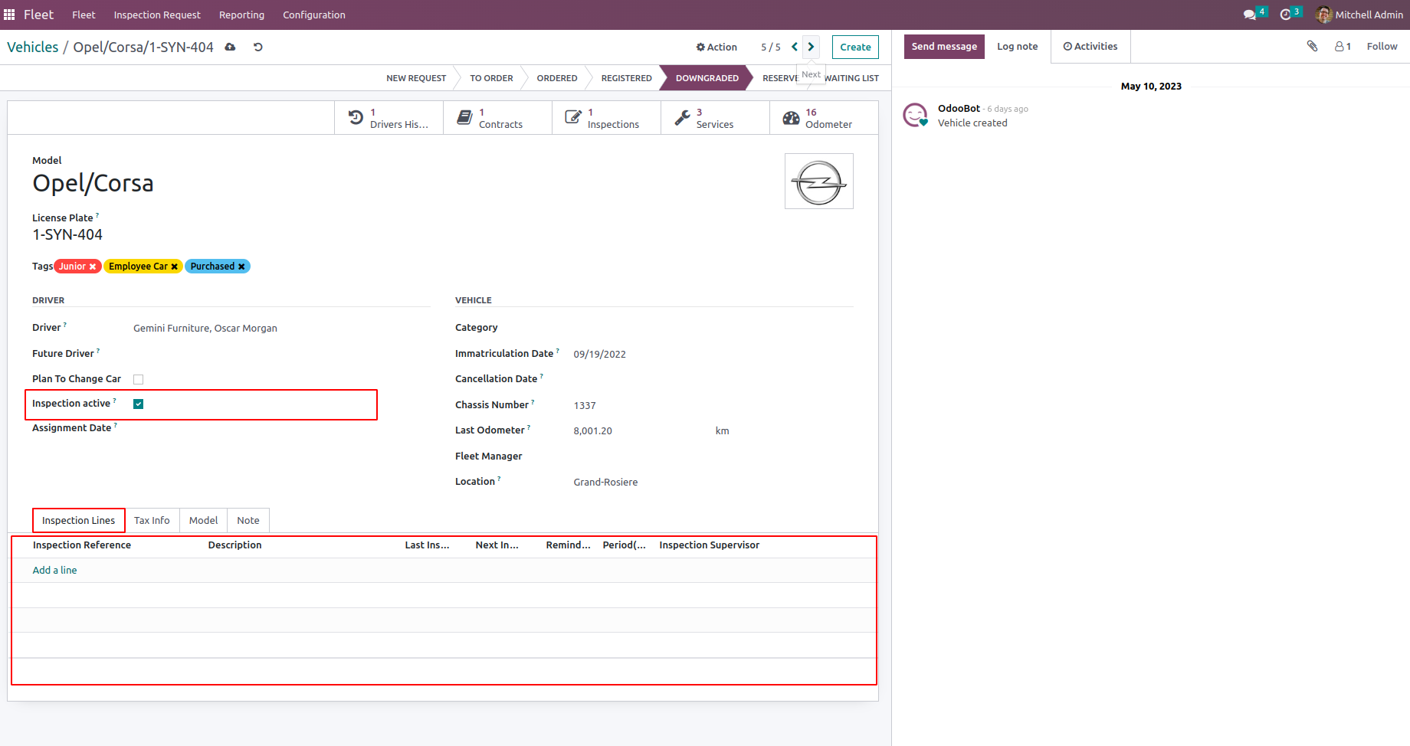The width and height of the screenshot is (1410, 746).
Task: Switch to Inspection Lines tab
Action: pyautogui.click(x=79, y=520)
